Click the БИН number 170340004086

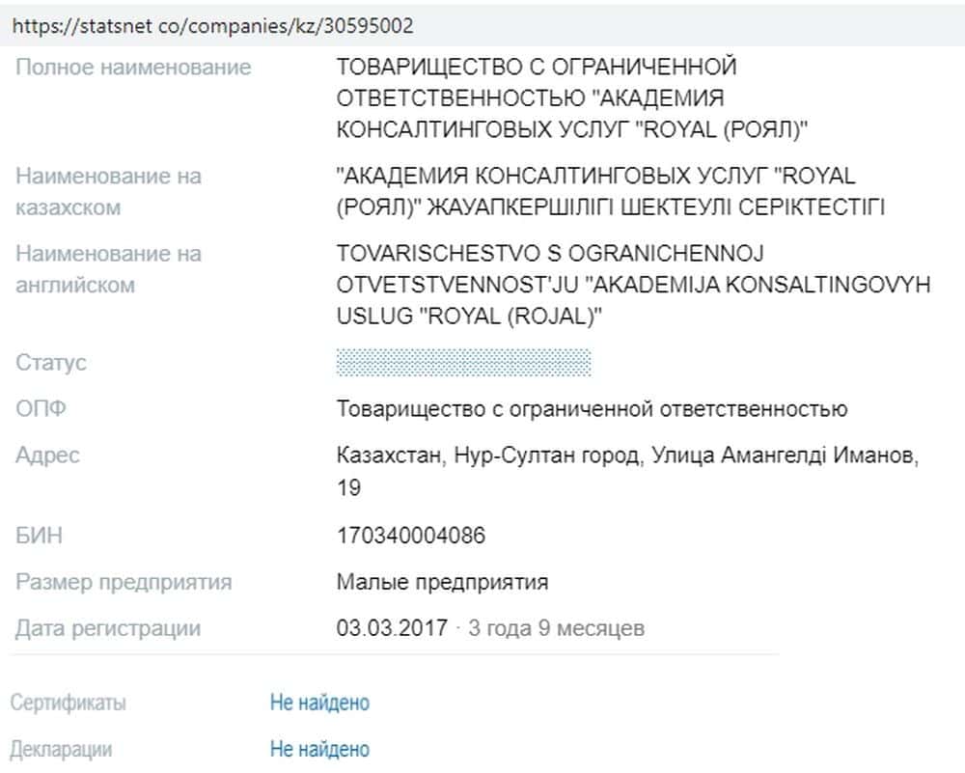(410, 536)
